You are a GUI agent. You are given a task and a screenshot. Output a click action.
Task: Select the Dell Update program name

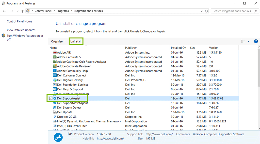pos(65,112)
